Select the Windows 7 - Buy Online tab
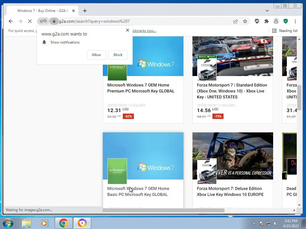This screenshot has width=306, height=229. [42, 11]
